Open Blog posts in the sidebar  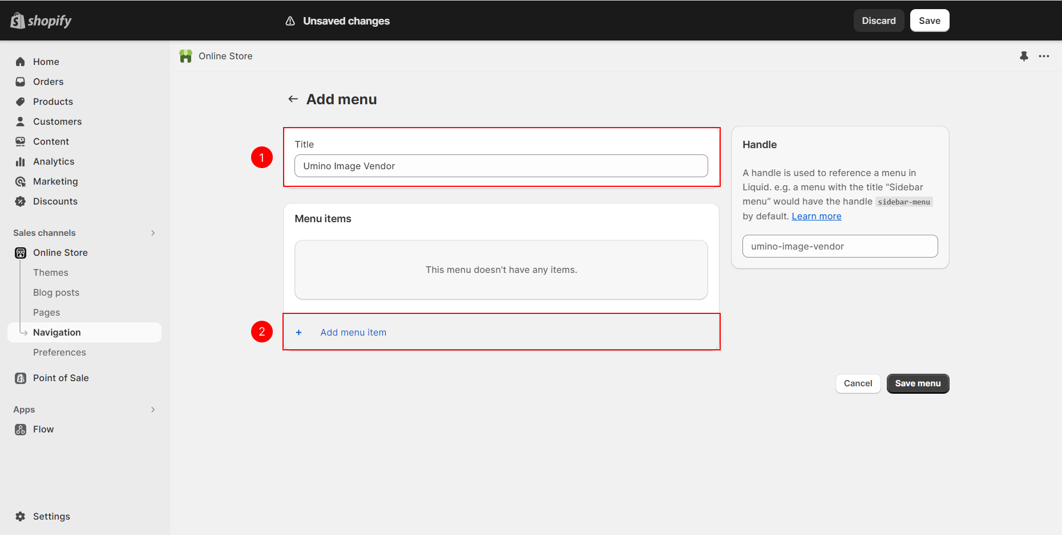tap(56, 292)
